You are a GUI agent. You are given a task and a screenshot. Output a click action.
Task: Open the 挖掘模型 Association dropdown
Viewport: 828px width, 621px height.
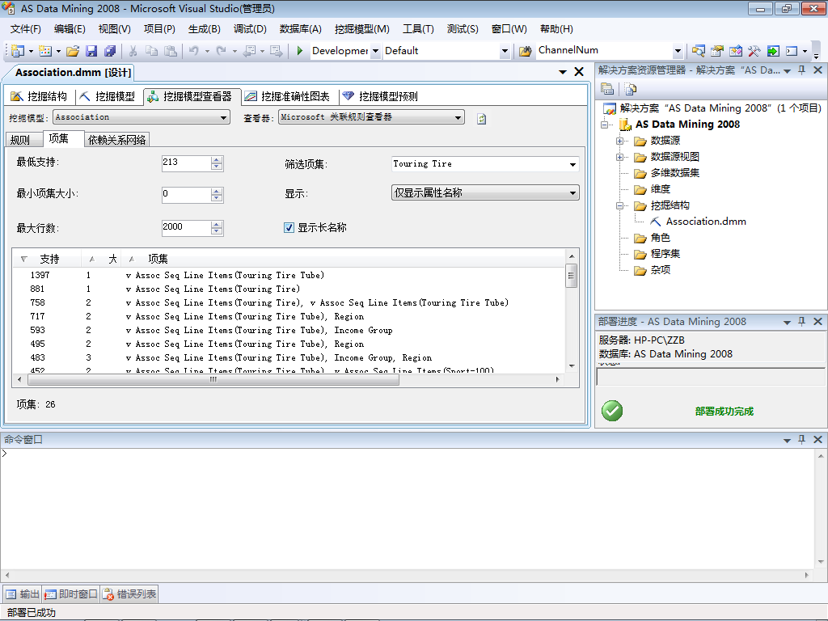pos(224,117)
